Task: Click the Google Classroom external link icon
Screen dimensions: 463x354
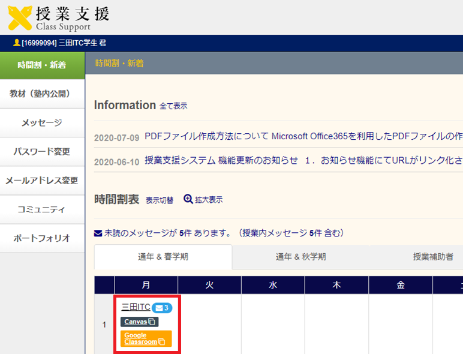Action: (x=162, y=342)
